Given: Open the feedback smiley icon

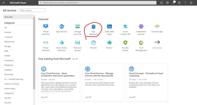Looking at the screenshot, I should point(191,3).
